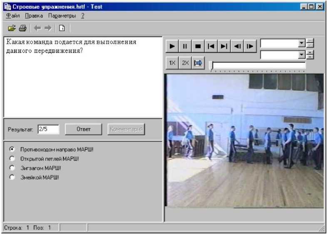Open a file with the folder icon
The image size is (328, 234).
tap(12, 28)
